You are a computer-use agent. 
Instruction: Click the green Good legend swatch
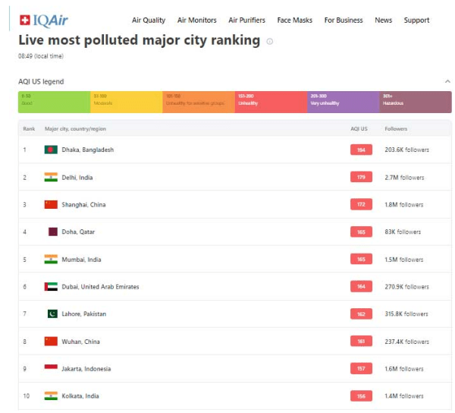55,102
